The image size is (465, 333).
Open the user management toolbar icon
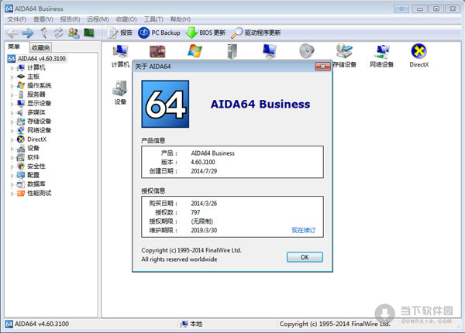74,33
